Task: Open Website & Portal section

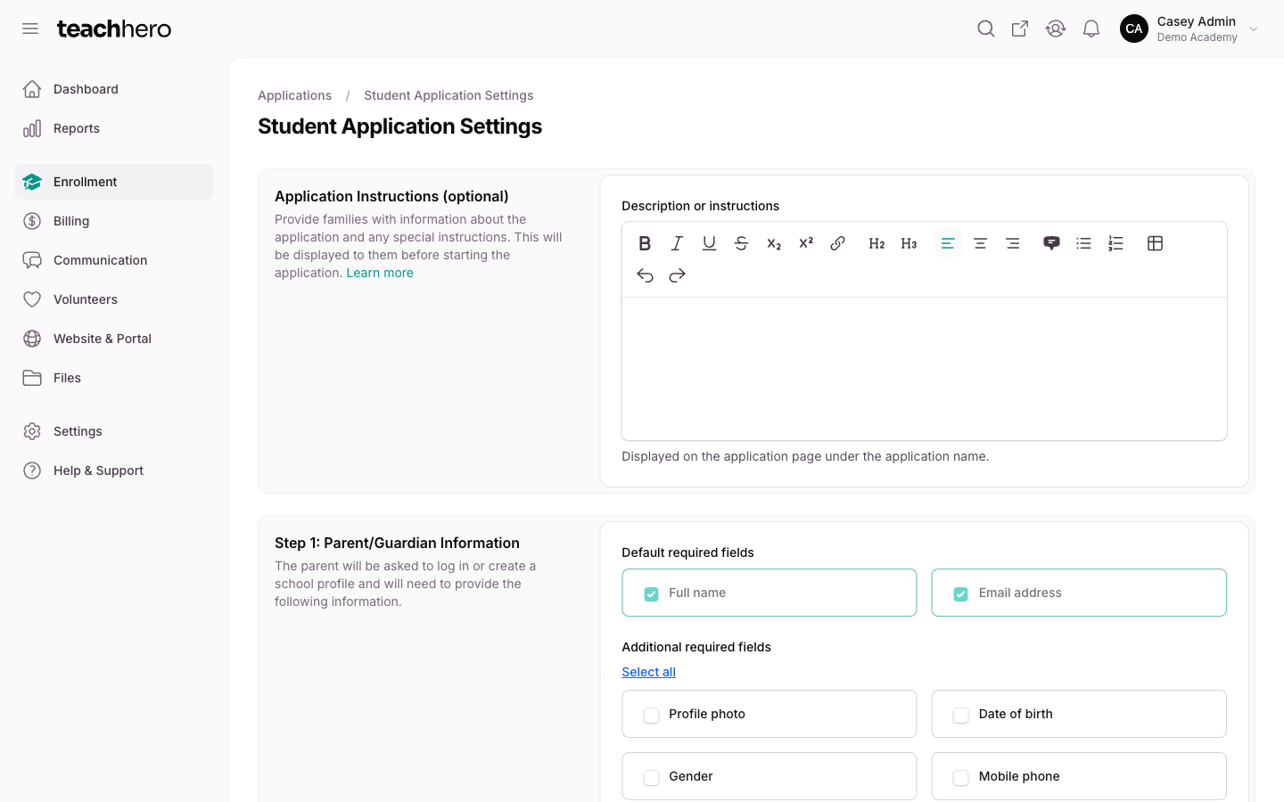Action: (114, 339)
